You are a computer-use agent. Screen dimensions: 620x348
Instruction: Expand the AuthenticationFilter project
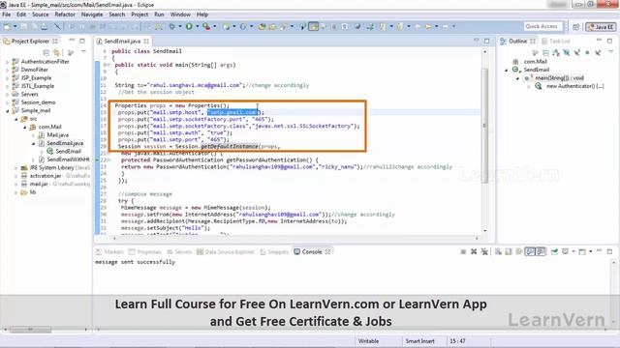point(7,62)
